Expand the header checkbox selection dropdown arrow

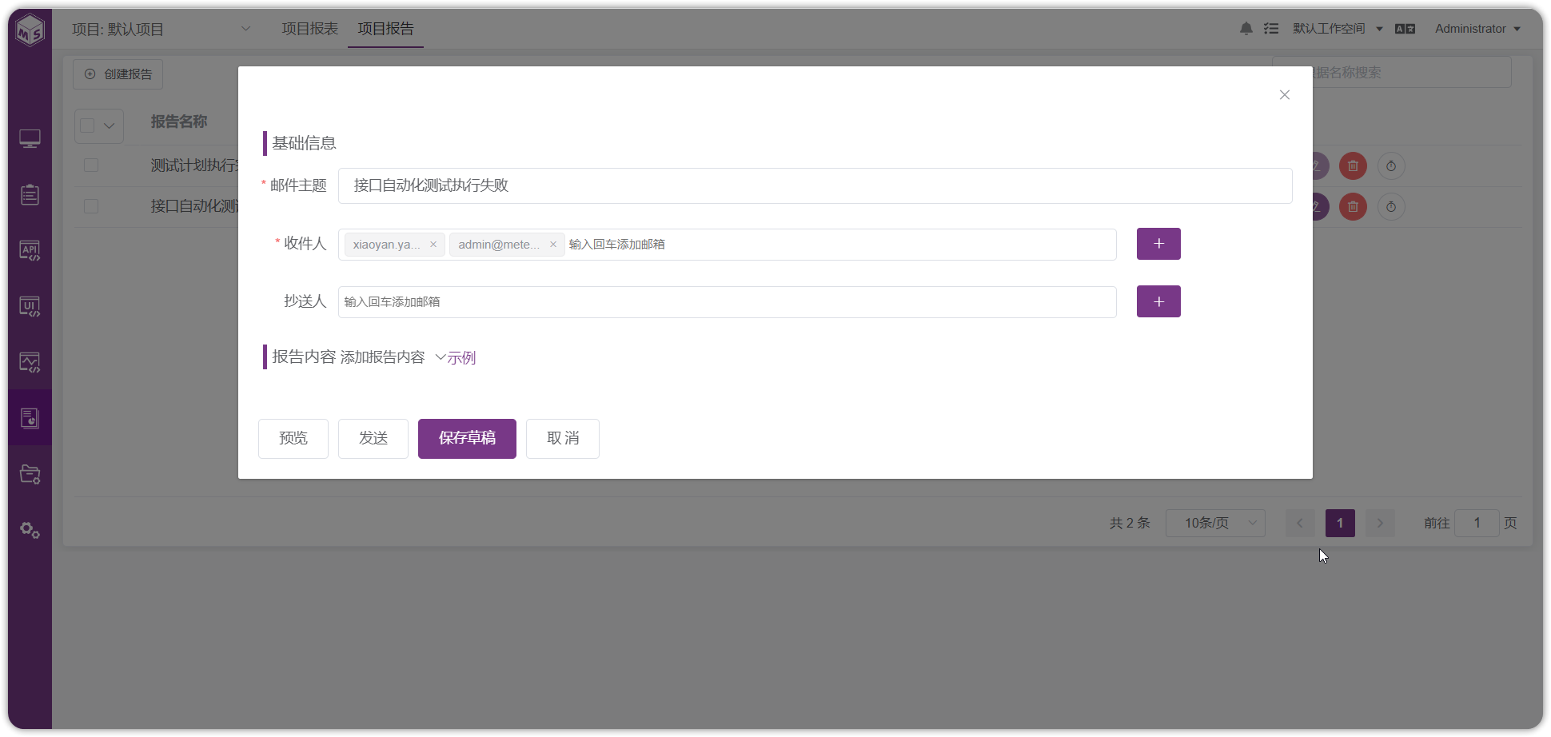[110, 126]
